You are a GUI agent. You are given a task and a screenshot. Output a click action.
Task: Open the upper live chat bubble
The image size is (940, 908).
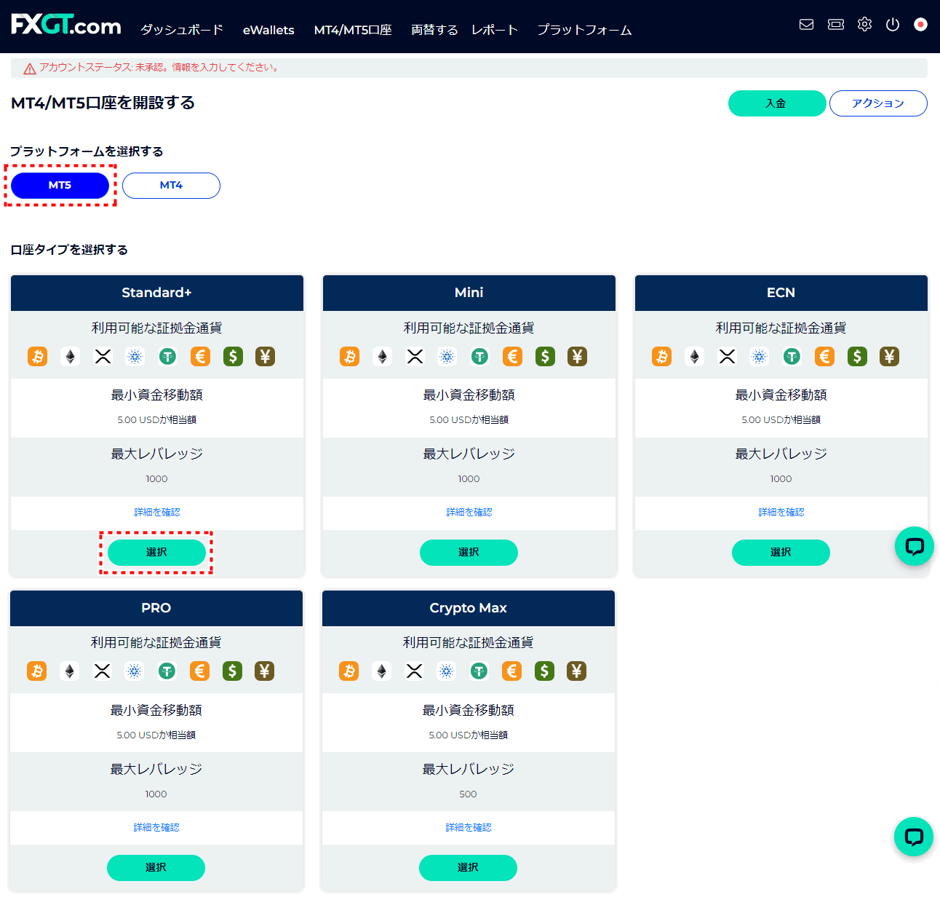point(914,546)
